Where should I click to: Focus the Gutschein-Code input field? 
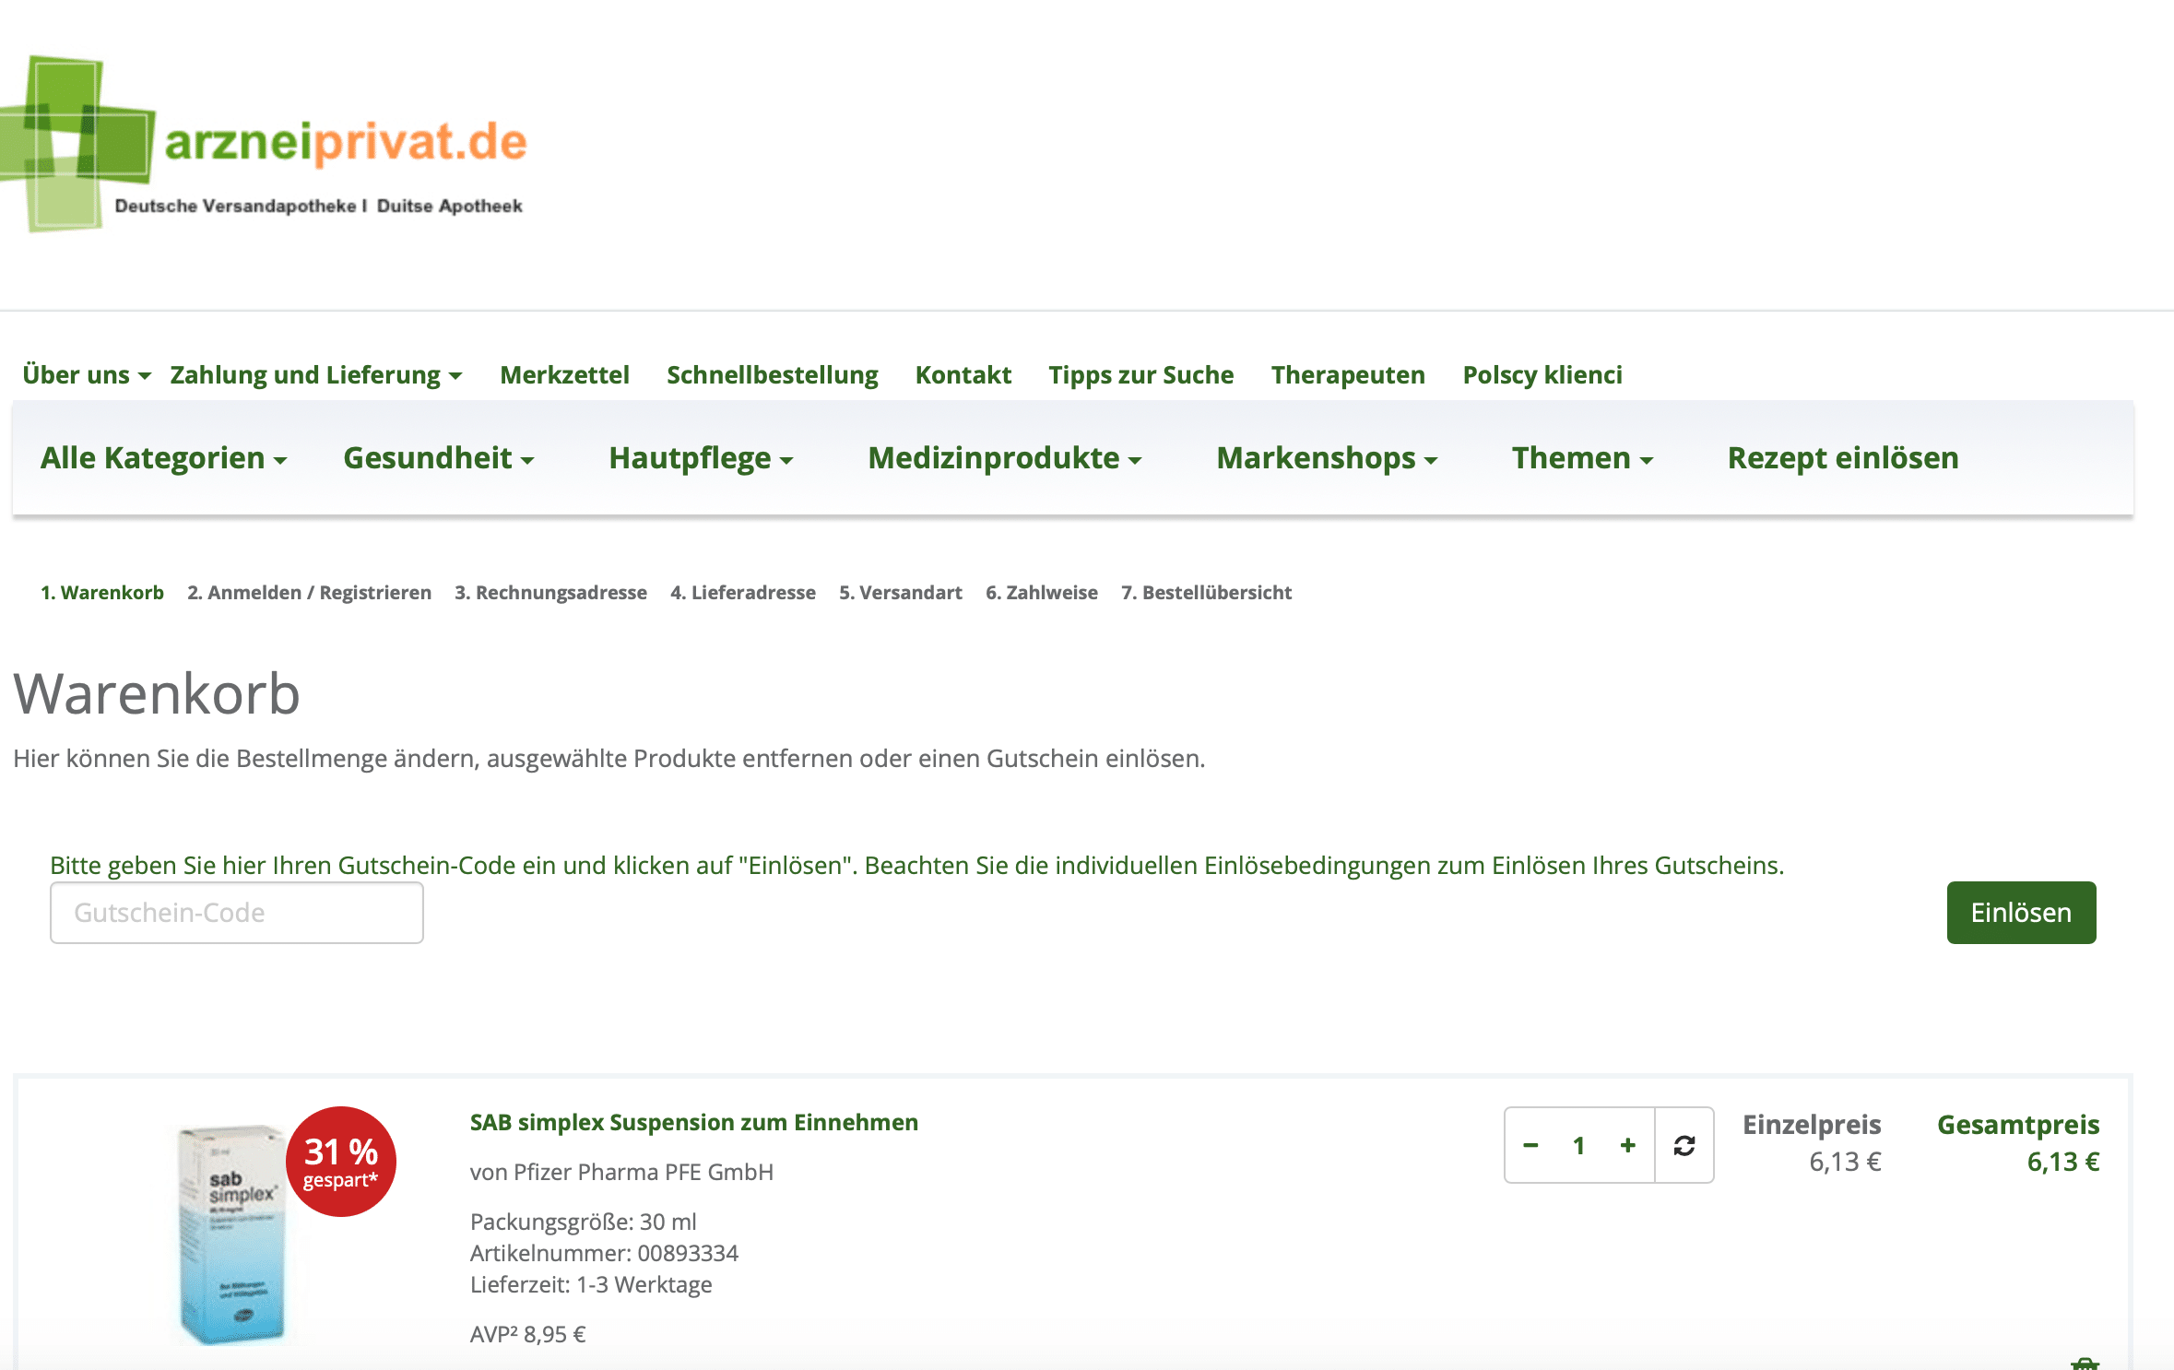pyautogui.click(x=237, y=913)
